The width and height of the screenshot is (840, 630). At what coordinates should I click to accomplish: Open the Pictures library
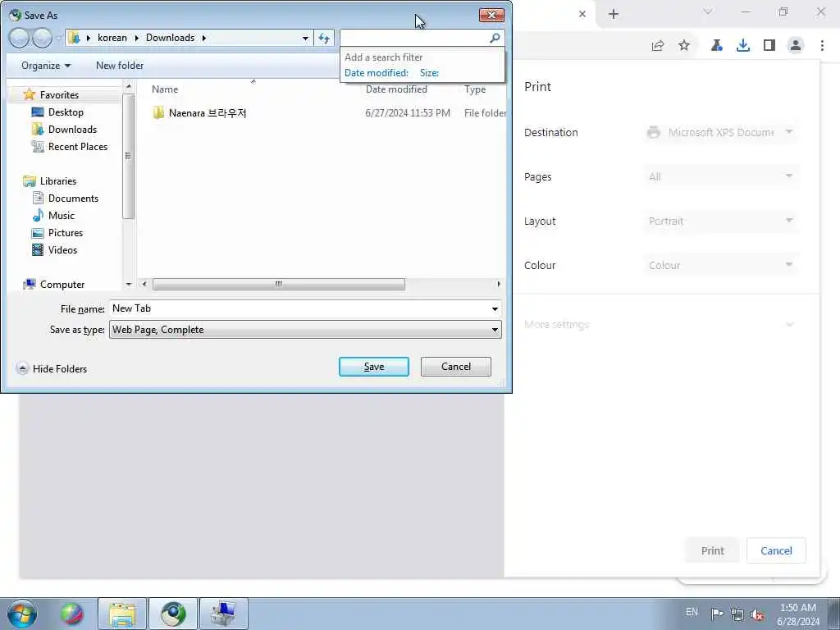66,232
